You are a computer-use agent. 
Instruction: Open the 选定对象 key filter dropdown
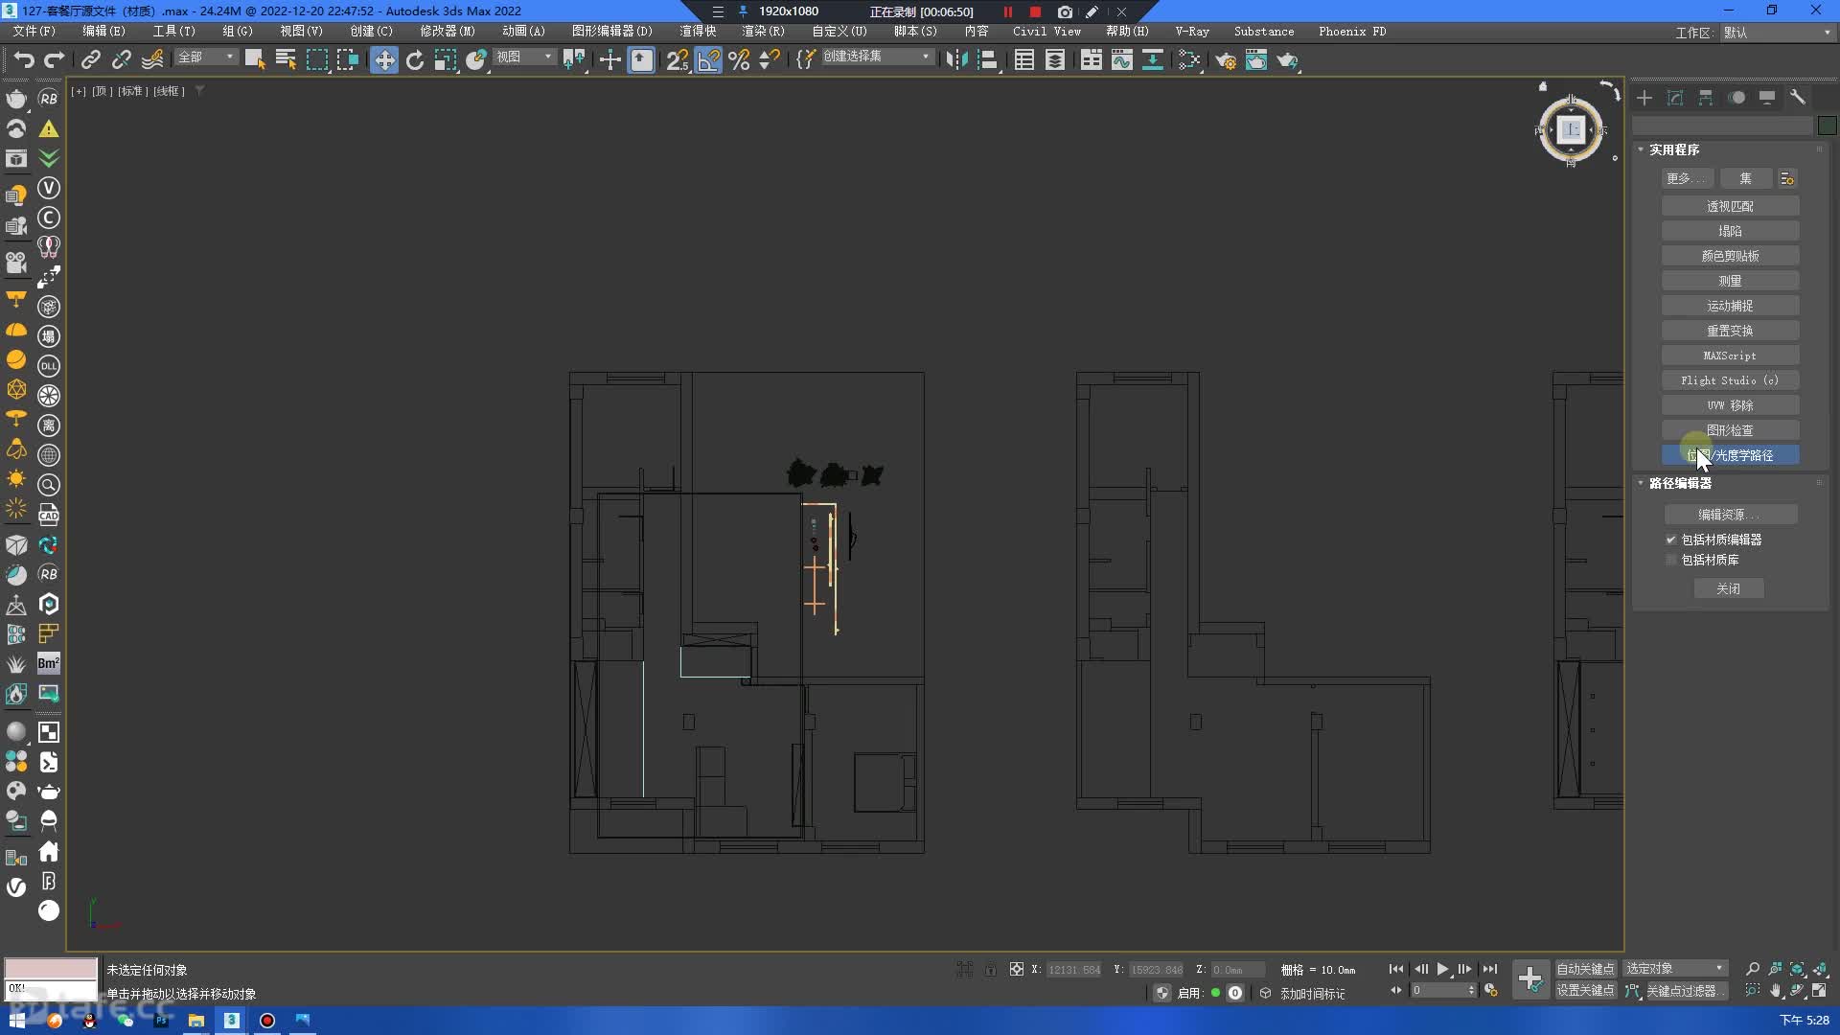coord(1675,969)
